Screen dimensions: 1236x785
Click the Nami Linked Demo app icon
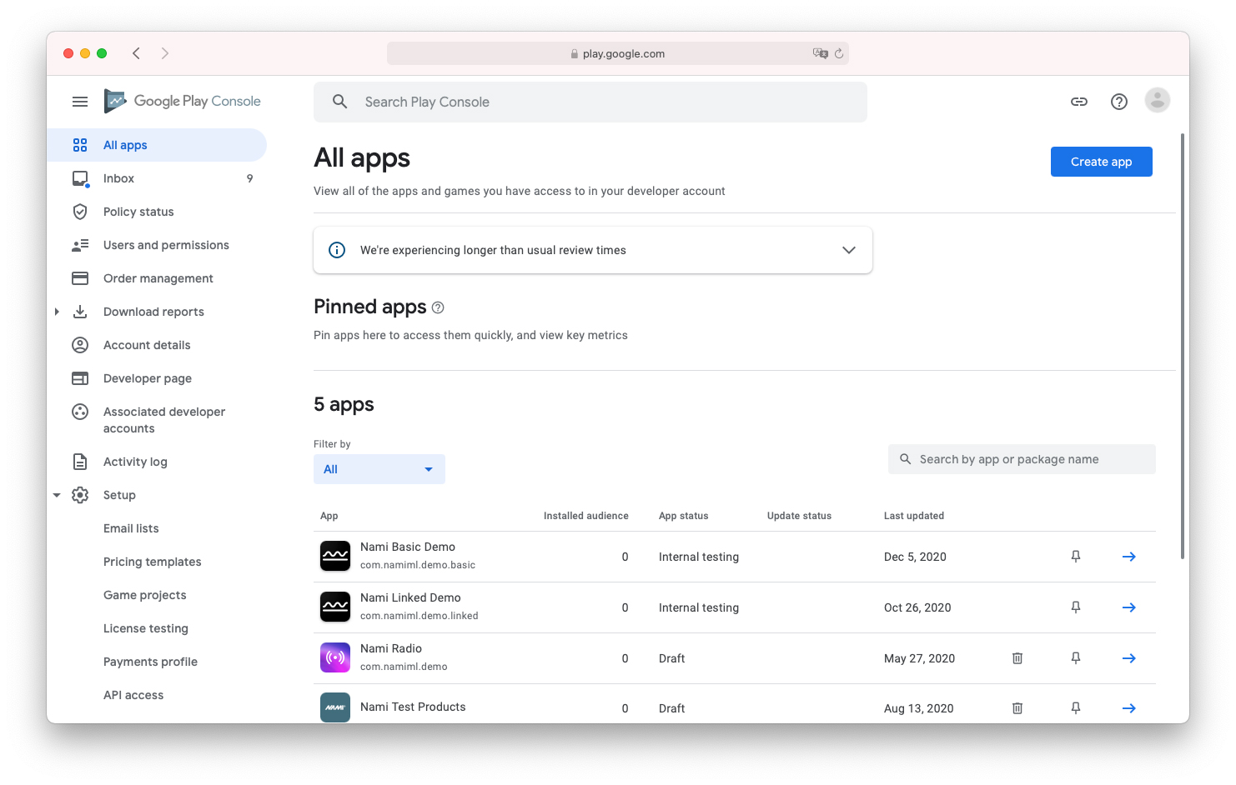335,607
